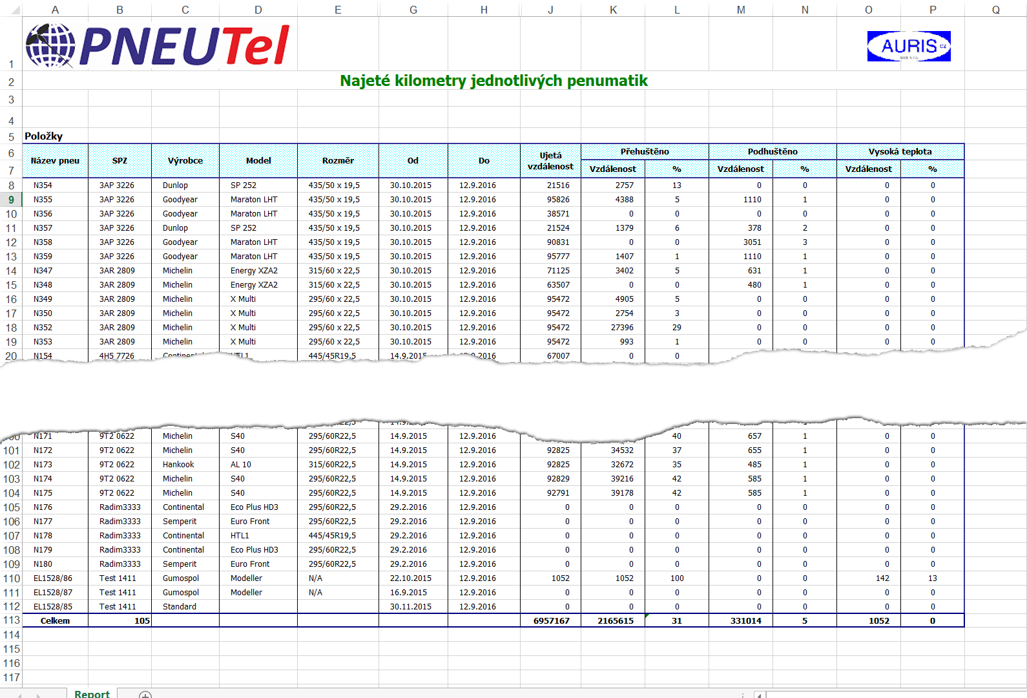The width and height of the screenshot is (1027, 698).
Task: Click the 'Přehuštěno' group heading
Action: pos(645,151)
